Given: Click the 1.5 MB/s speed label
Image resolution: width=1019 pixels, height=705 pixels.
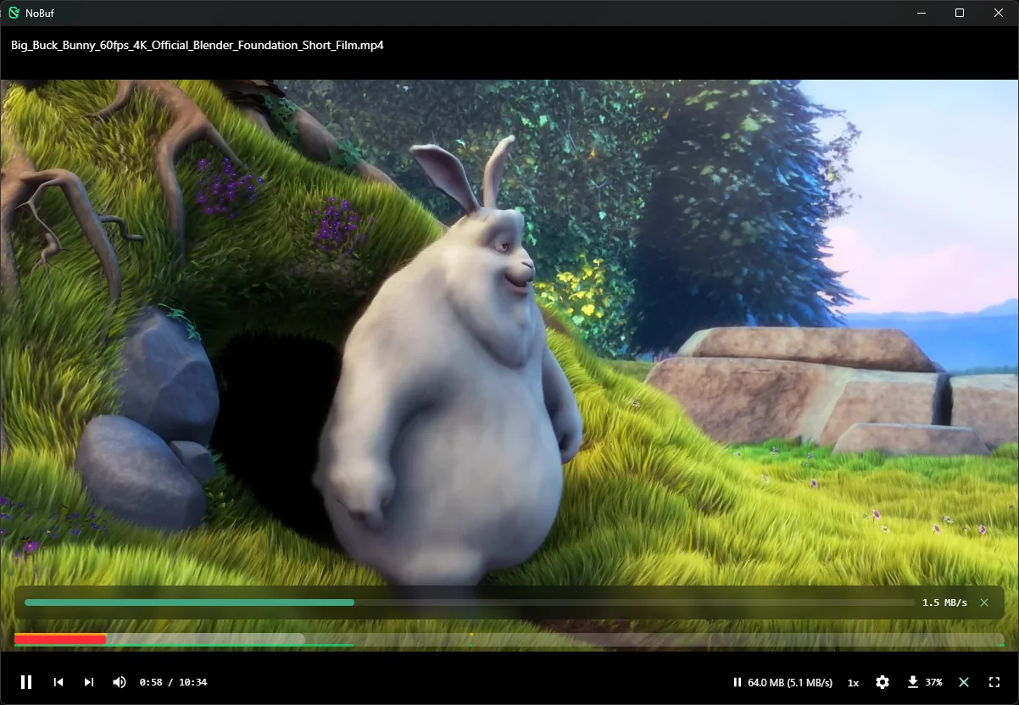Looking at the screenshot, I should point(944,602).
